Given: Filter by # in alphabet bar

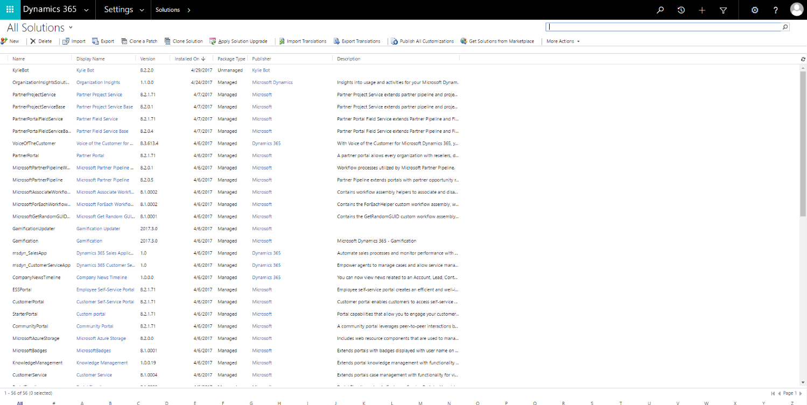Looking at the screenshot, I should [53, 402].
